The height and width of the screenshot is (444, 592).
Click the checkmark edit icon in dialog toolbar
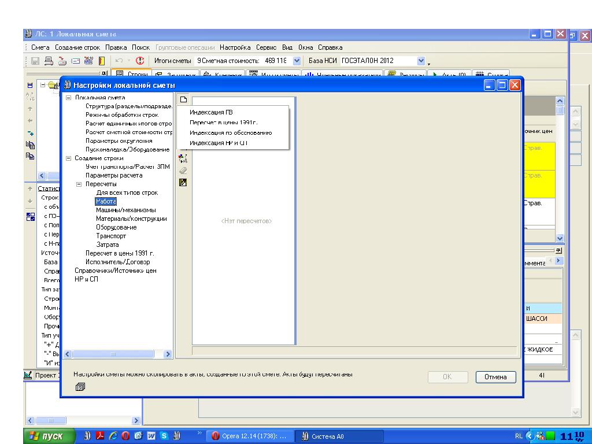tap(183, 182)
